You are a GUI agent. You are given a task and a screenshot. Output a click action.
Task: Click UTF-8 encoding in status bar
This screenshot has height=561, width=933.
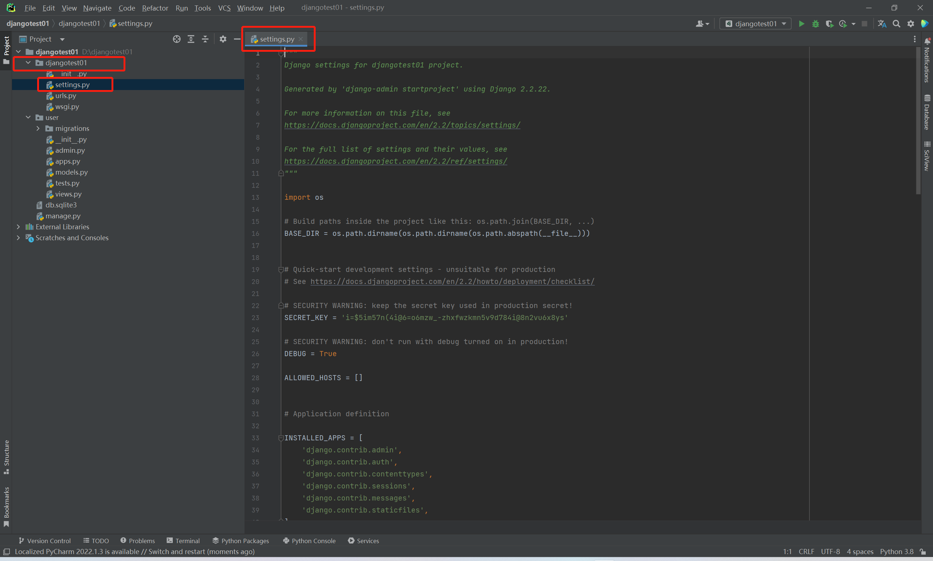click(x=830, y=552)
